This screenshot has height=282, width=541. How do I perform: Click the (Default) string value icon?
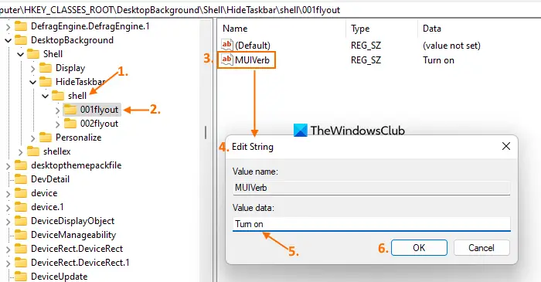coord(227,45)
